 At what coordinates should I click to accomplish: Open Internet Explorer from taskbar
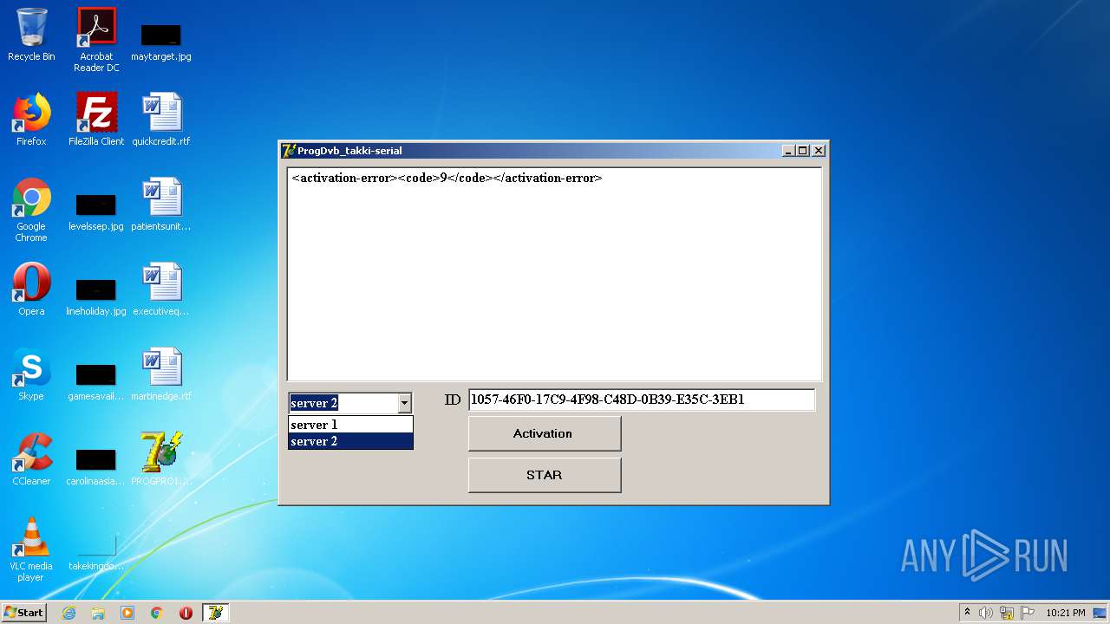coord(69,613)
